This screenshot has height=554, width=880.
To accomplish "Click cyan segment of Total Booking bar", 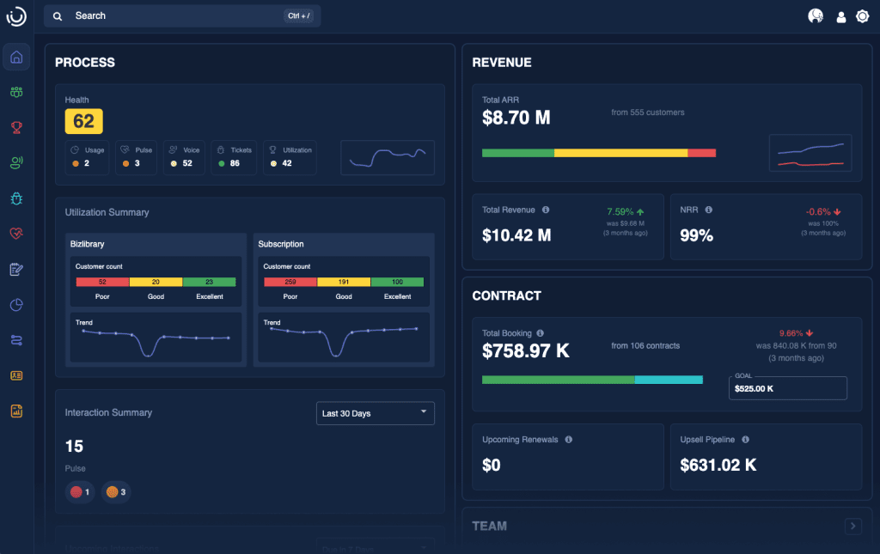I will click(669, 380).
